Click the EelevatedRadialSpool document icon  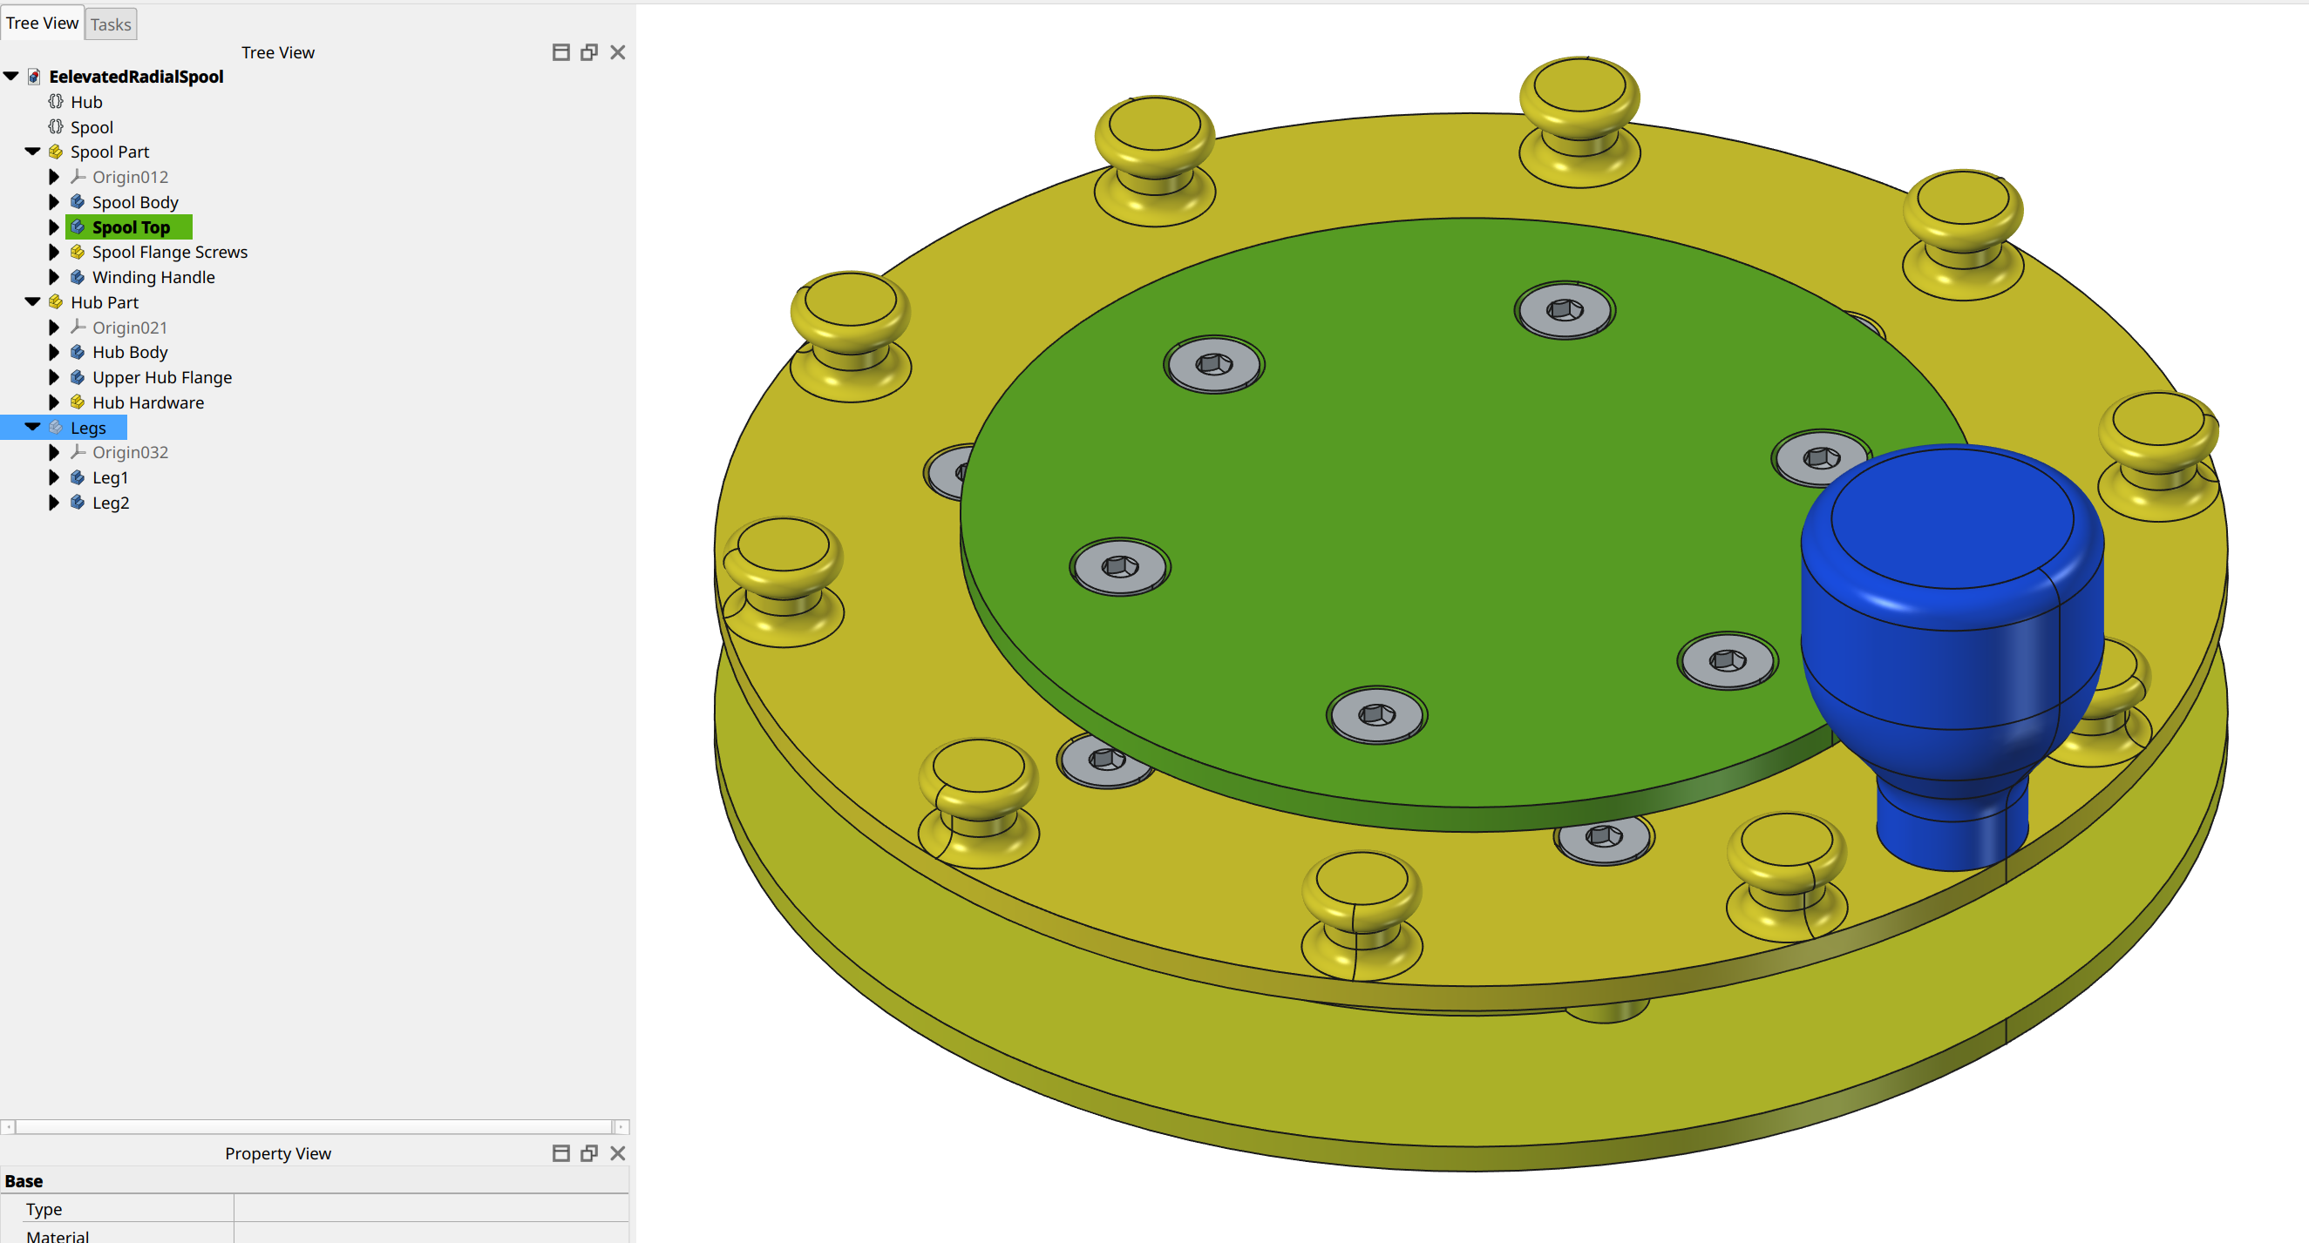[34, 76]
